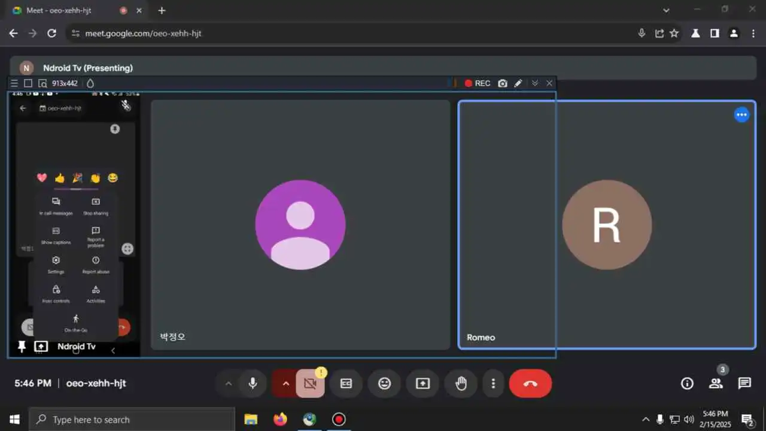
Task: Raise hand in the meeting
Action: tap(461, 384)
